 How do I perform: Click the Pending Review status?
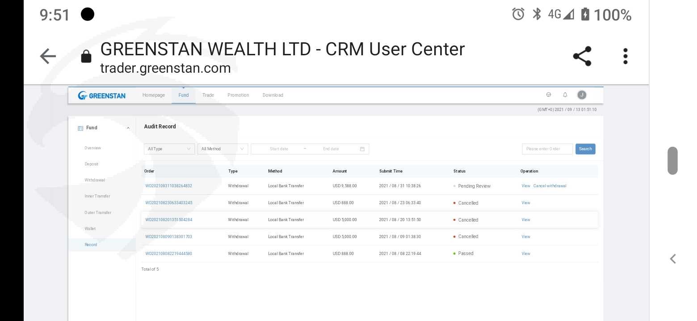click(474, 186)
